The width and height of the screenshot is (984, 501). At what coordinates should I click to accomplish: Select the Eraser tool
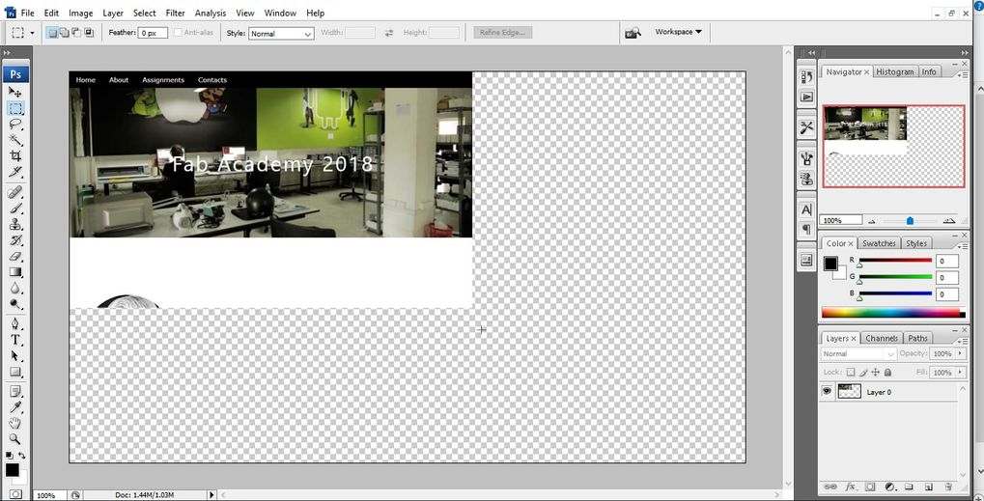[x=15, y=257]
